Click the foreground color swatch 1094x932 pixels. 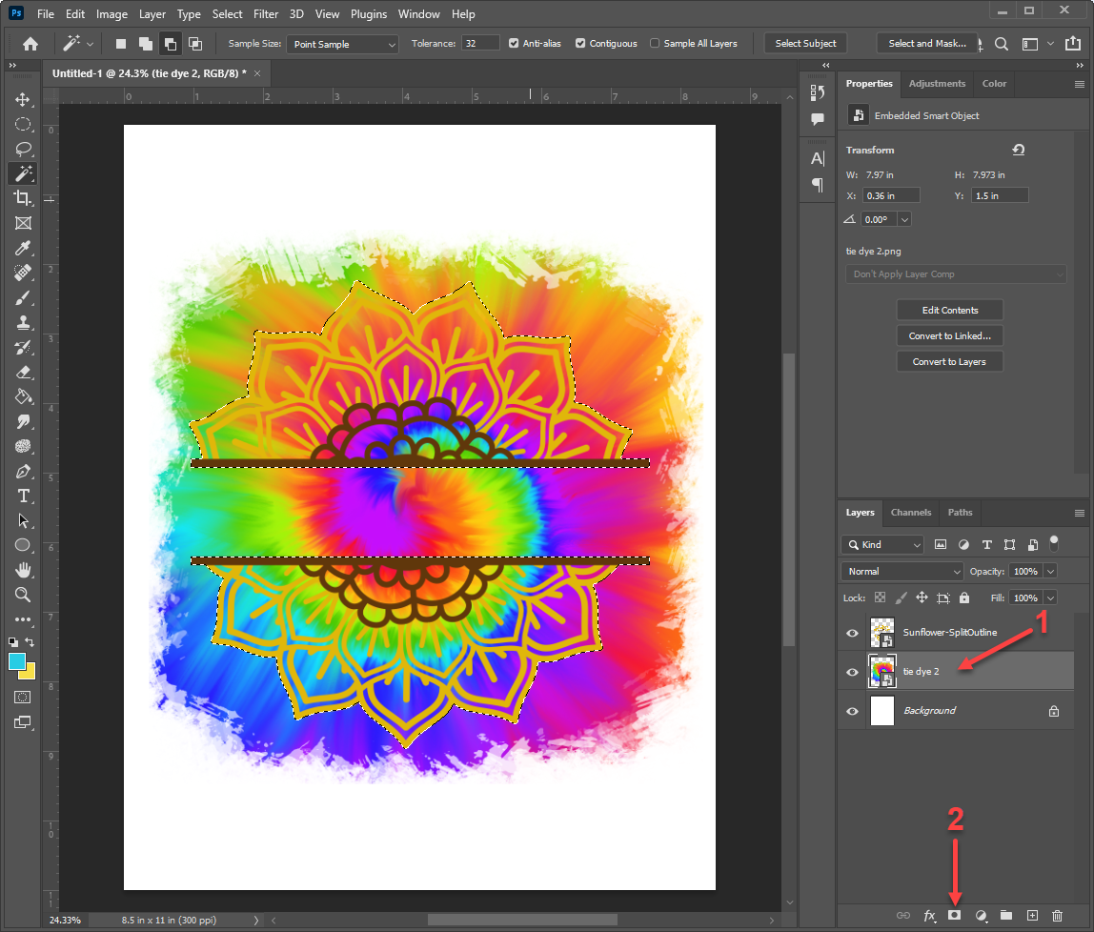click(x=19, y=661)
